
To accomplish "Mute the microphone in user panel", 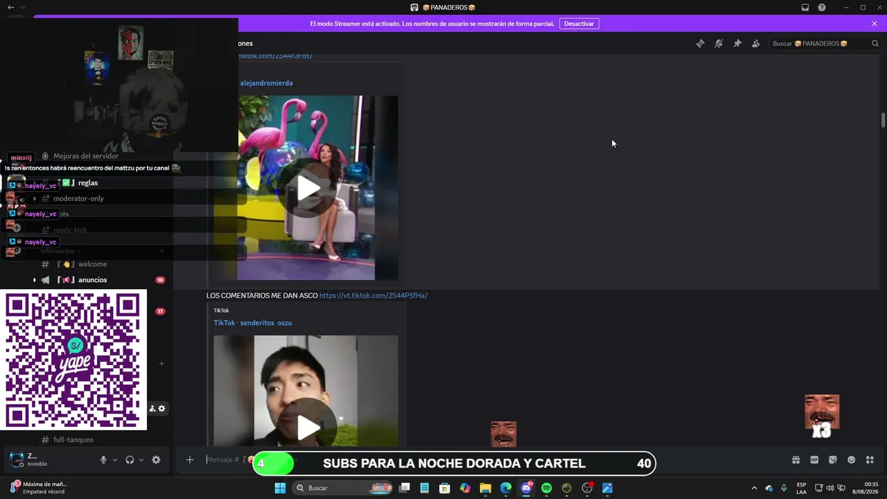I will coord(103,459).
